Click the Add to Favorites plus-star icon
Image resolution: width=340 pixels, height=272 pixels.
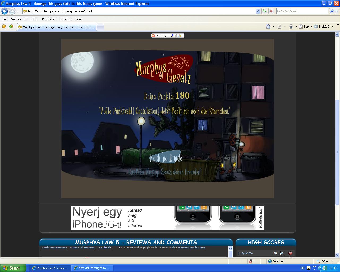click(11, 27)
